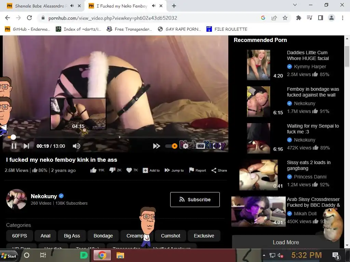The width and height of the screenshot is (350, 262).
Task: Open the Chrome profile avatar
Action: [x=332, y=18]
